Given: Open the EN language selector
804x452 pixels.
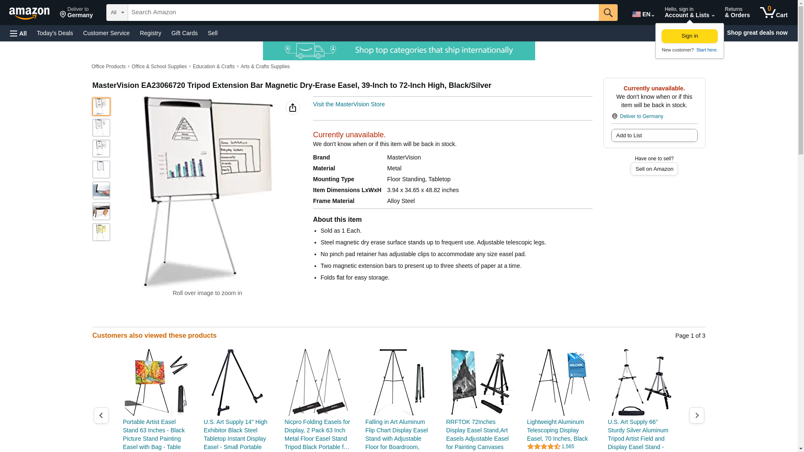Looking at the screenshot, I should point(643,14).
